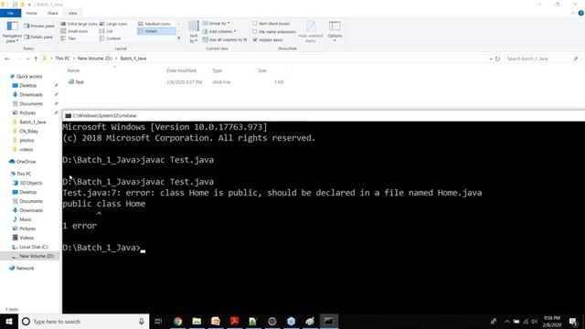Open the View ribbon tab
Viewport: 585px width, 329px height.
click(73, 13)
